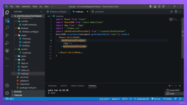Open routes.jsx file
This screenshot has width=187, height=105.
click(x=27, y=52)
